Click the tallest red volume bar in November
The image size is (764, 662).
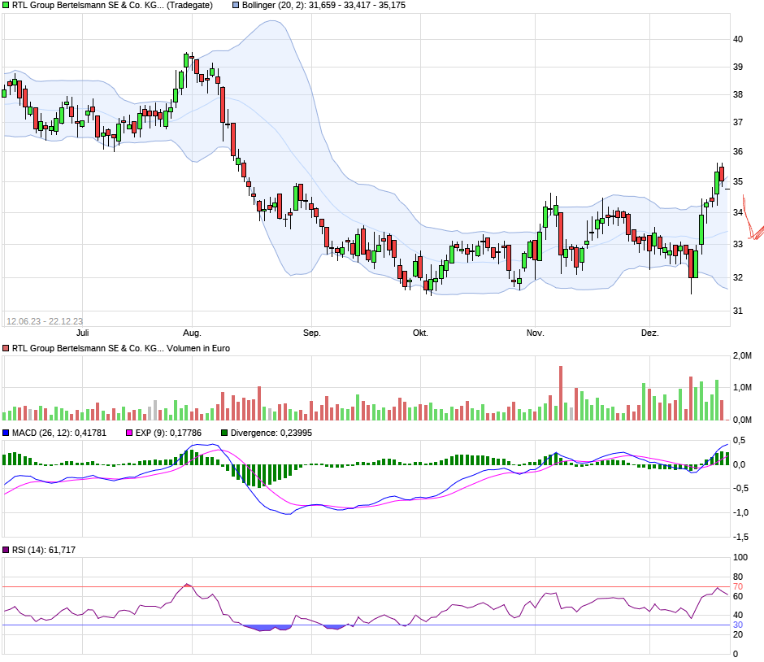tap(561, 393)
